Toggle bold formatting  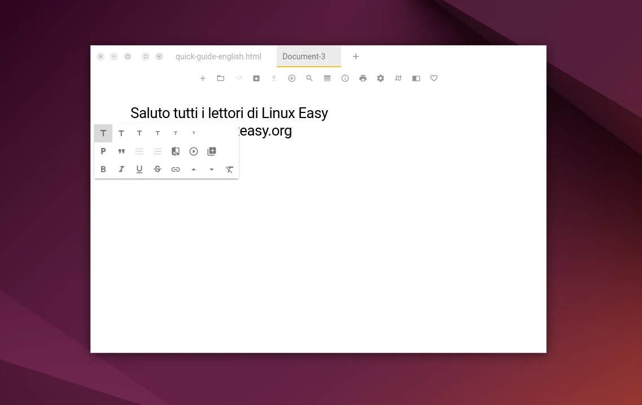coord(103,169)
